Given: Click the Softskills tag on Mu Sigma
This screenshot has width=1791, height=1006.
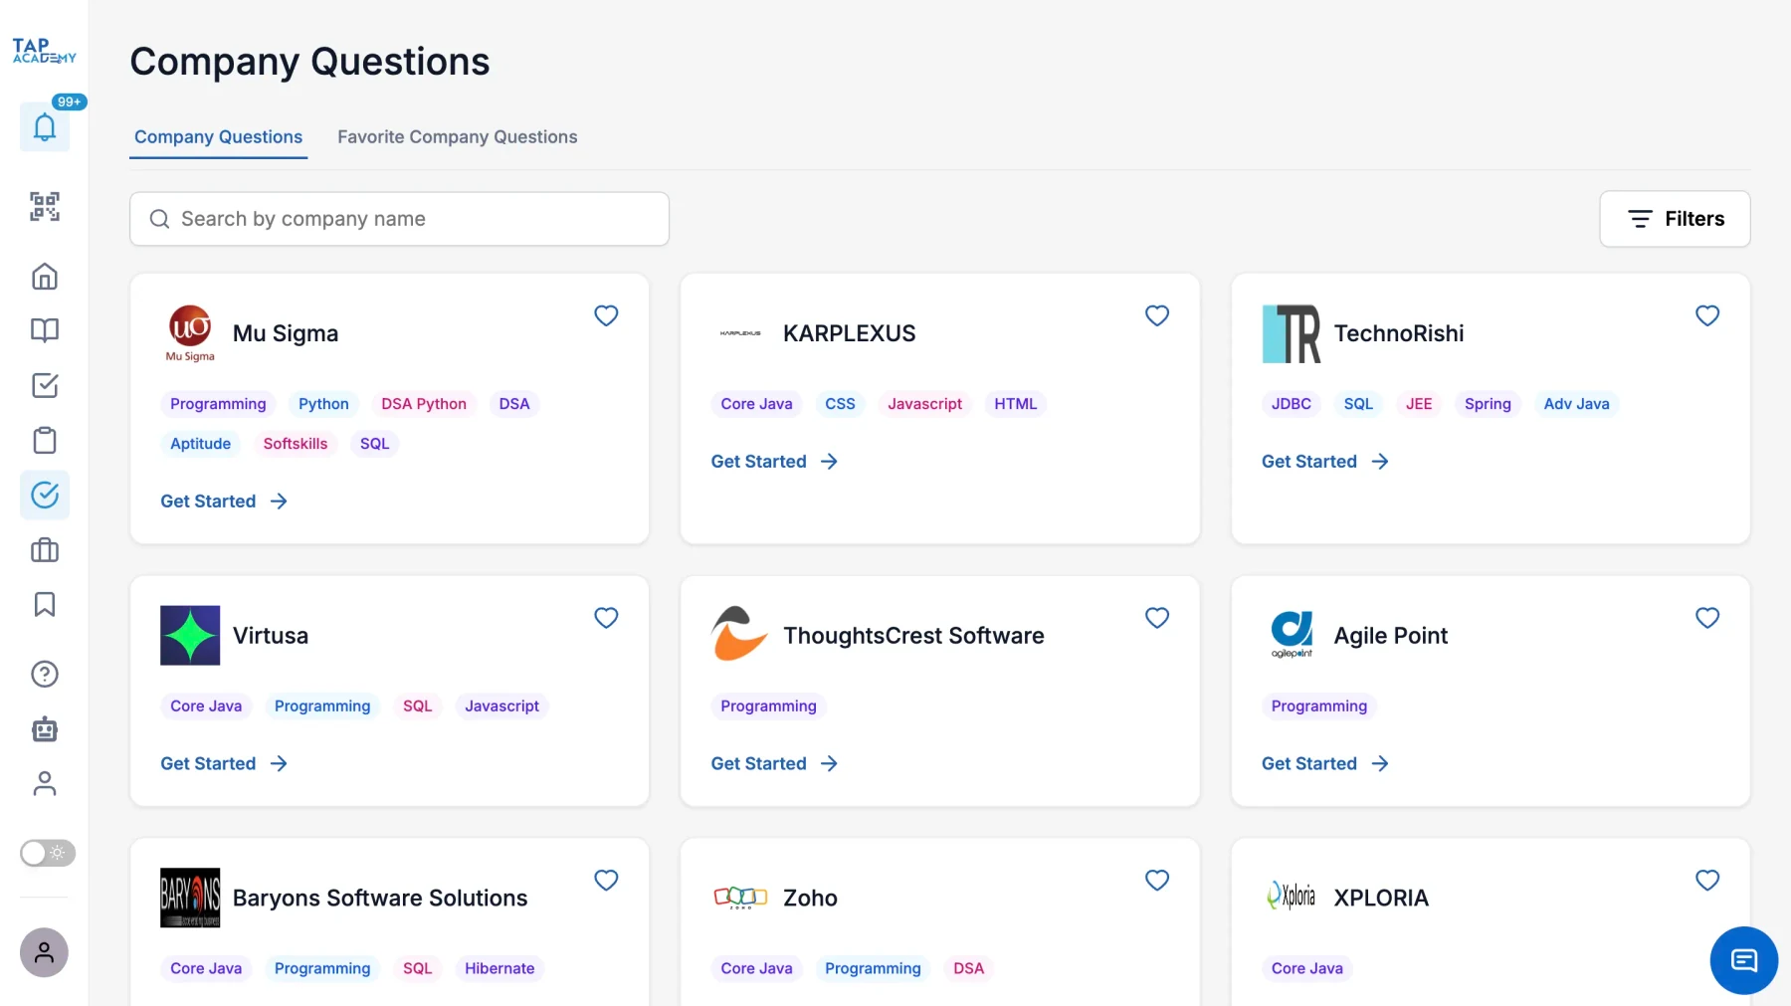Looking at the screenshot, I should [x=296, y=444].
